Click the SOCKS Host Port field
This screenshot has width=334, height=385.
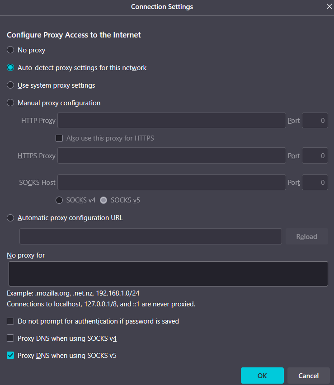click(315, 183)
